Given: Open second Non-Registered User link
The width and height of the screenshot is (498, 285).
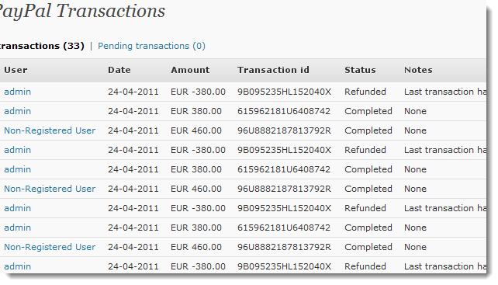Looking at the screenshot, I should click(50, 189).
